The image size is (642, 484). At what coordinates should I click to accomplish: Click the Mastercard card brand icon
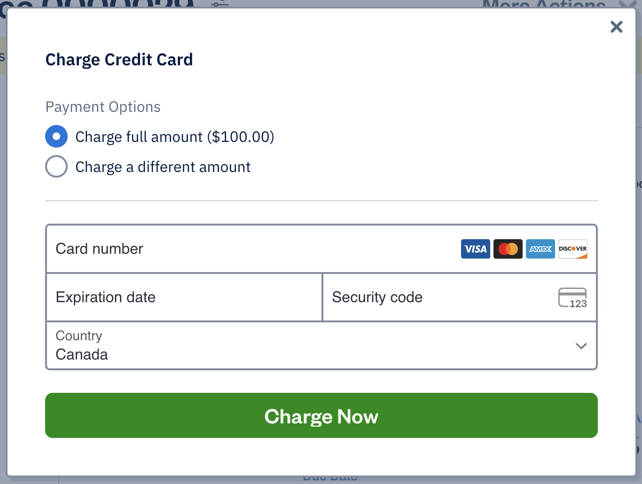[x=508, y=249]
